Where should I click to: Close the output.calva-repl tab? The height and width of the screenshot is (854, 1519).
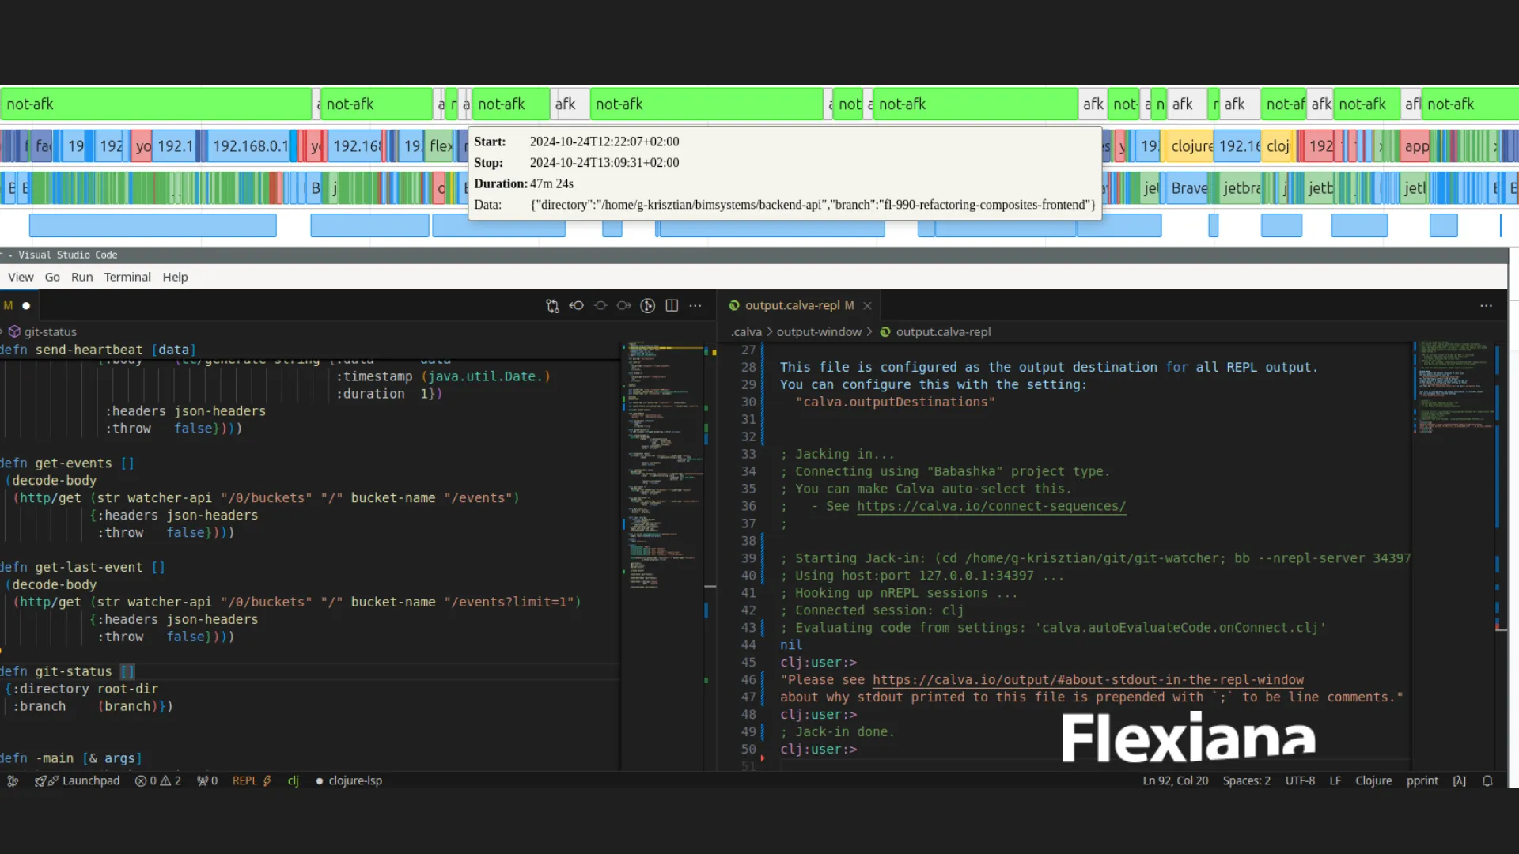click(x=867, y=306)
